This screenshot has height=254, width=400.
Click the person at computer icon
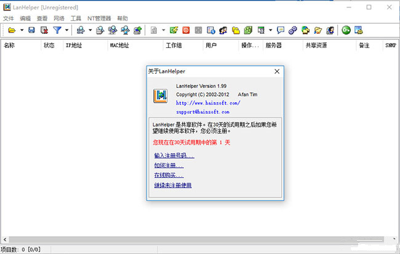[x=330, y=30]
